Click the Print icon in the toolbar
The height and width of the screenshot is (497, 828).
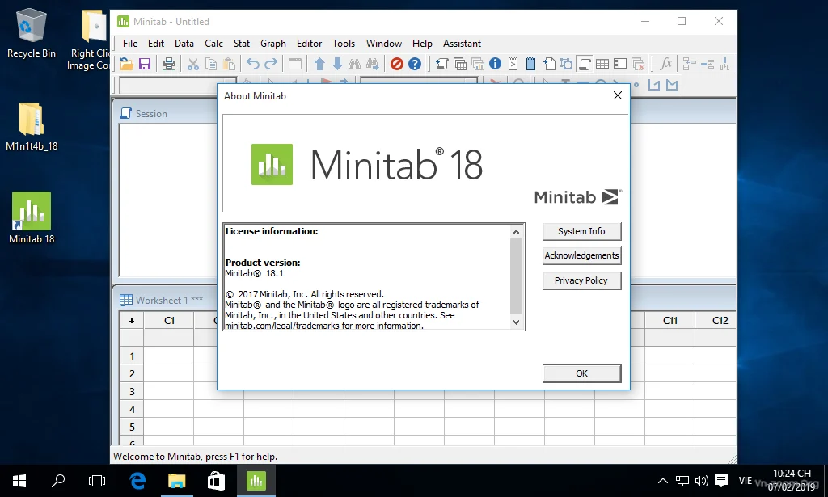click(x=169, y=64)
